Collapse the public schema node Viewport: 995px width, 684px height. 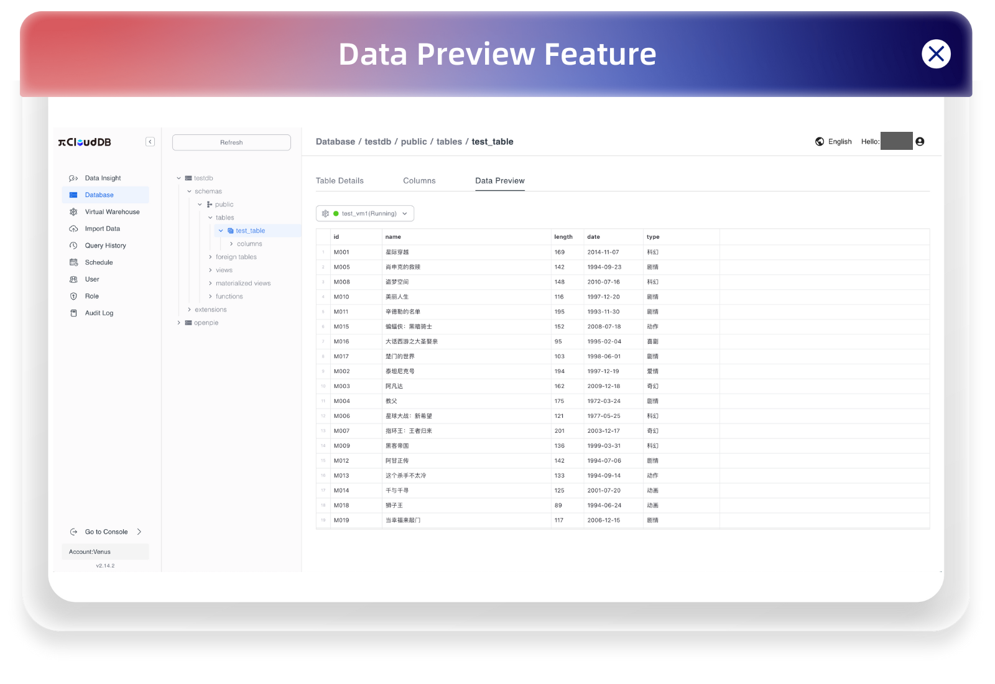click(x=200, y=205)
